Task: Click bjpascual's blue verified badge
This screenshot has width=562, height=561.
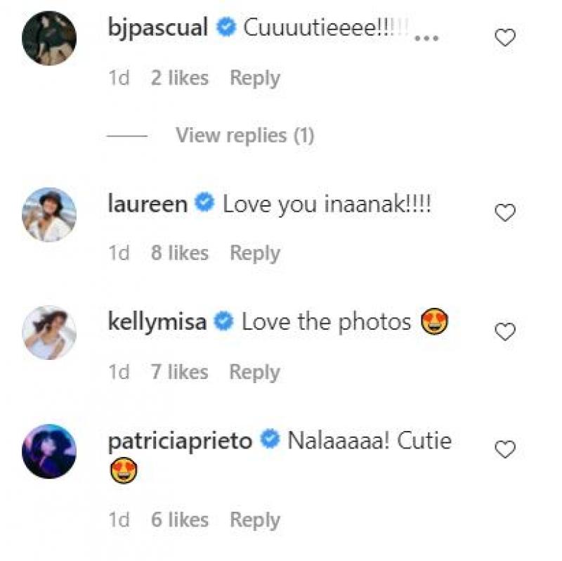Action: 225,25
